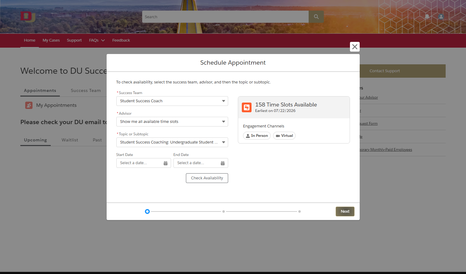Image resolution: width=466 pixels, height=274 pixels.
Task: Open the Advisor dropdown
Action: point(172,122)
